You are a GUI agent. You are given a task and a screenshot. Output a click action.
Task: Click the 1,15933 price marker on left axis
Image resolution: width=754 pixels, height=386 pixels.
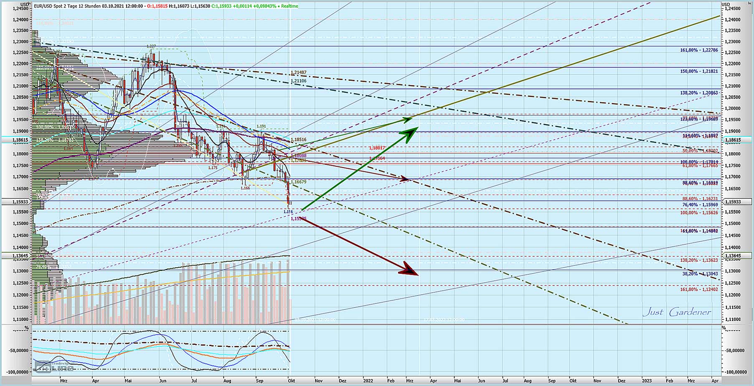(15, 202)
